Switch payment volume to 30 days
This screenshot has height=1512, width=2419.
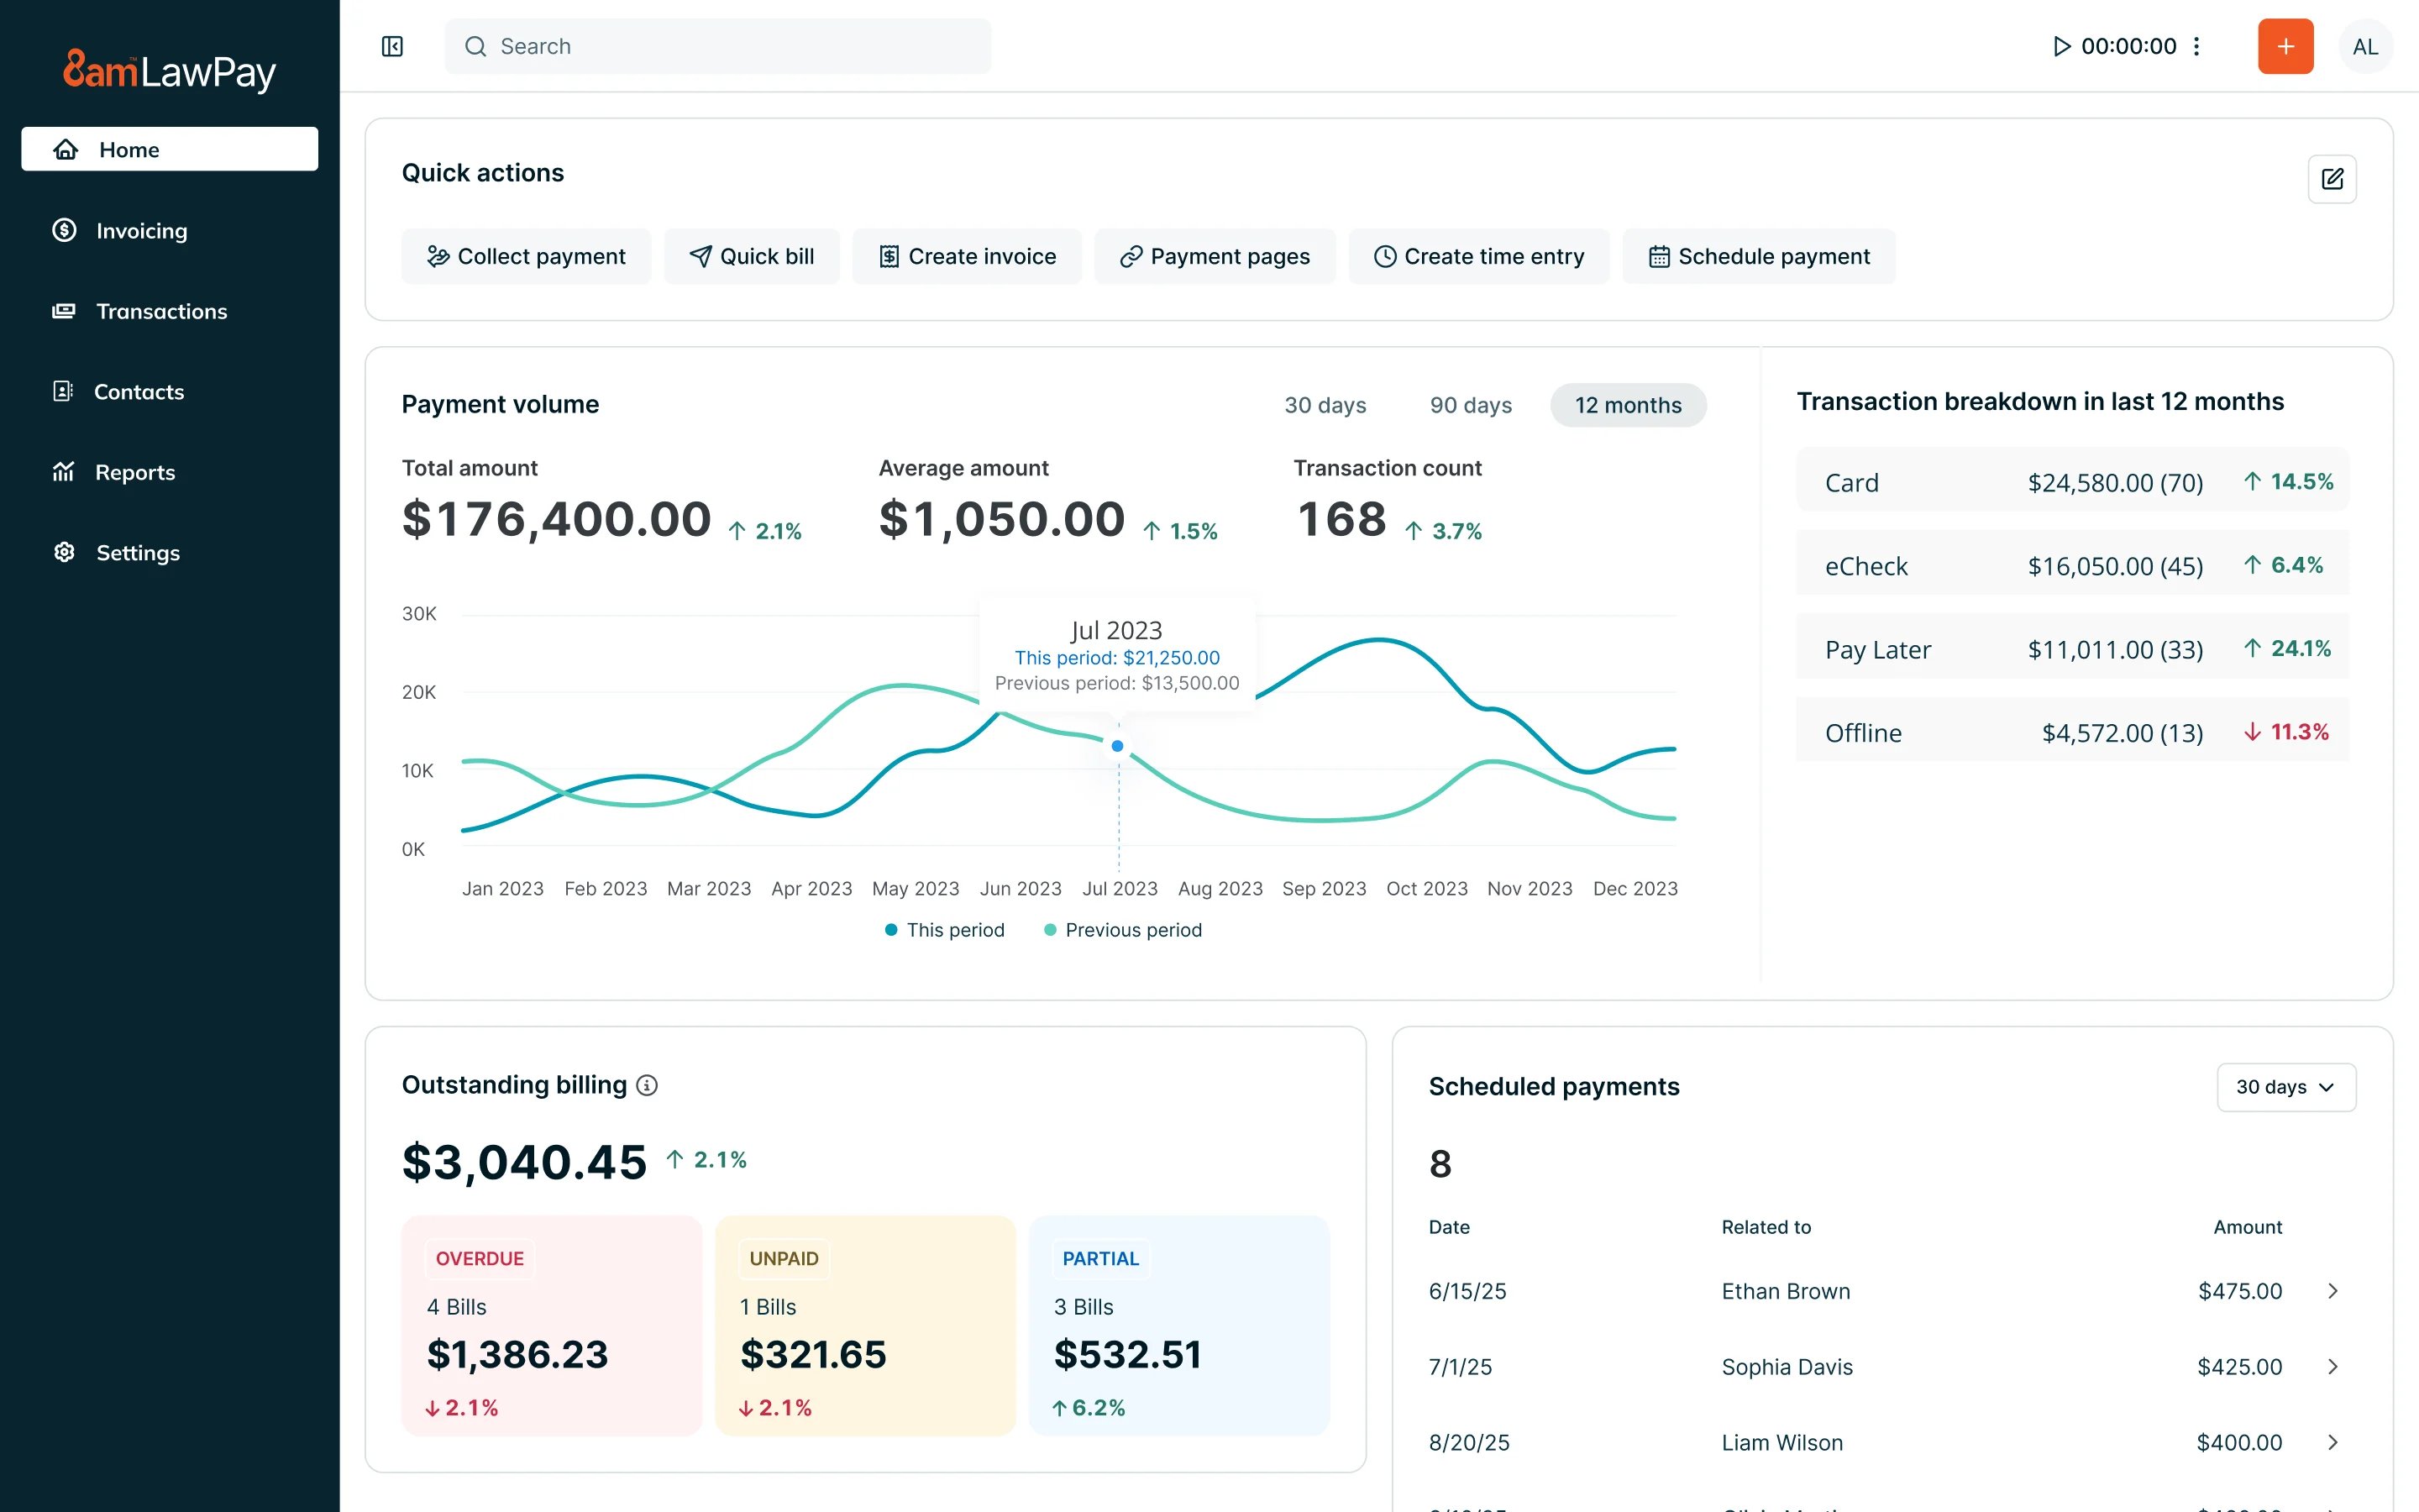point(1325,405)
